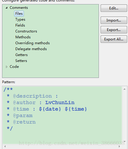The width and height of the screenshot is (128, 149).
Task: Click the horizontal scrollbar right arrow
Action: 119,146
